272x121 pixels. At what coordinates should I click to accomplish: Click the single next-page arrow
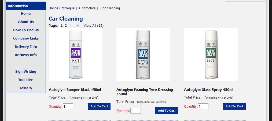click(71, 26)
